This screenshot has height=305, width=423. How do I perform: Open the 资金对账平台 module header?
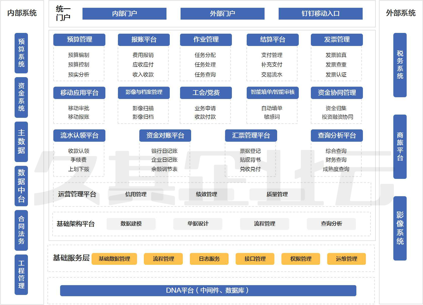[x=165, y=136]
